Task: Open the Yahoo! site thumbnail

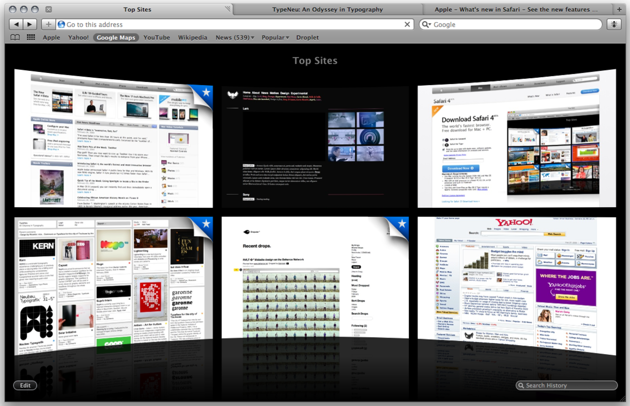Action: (x=516, y=283)
